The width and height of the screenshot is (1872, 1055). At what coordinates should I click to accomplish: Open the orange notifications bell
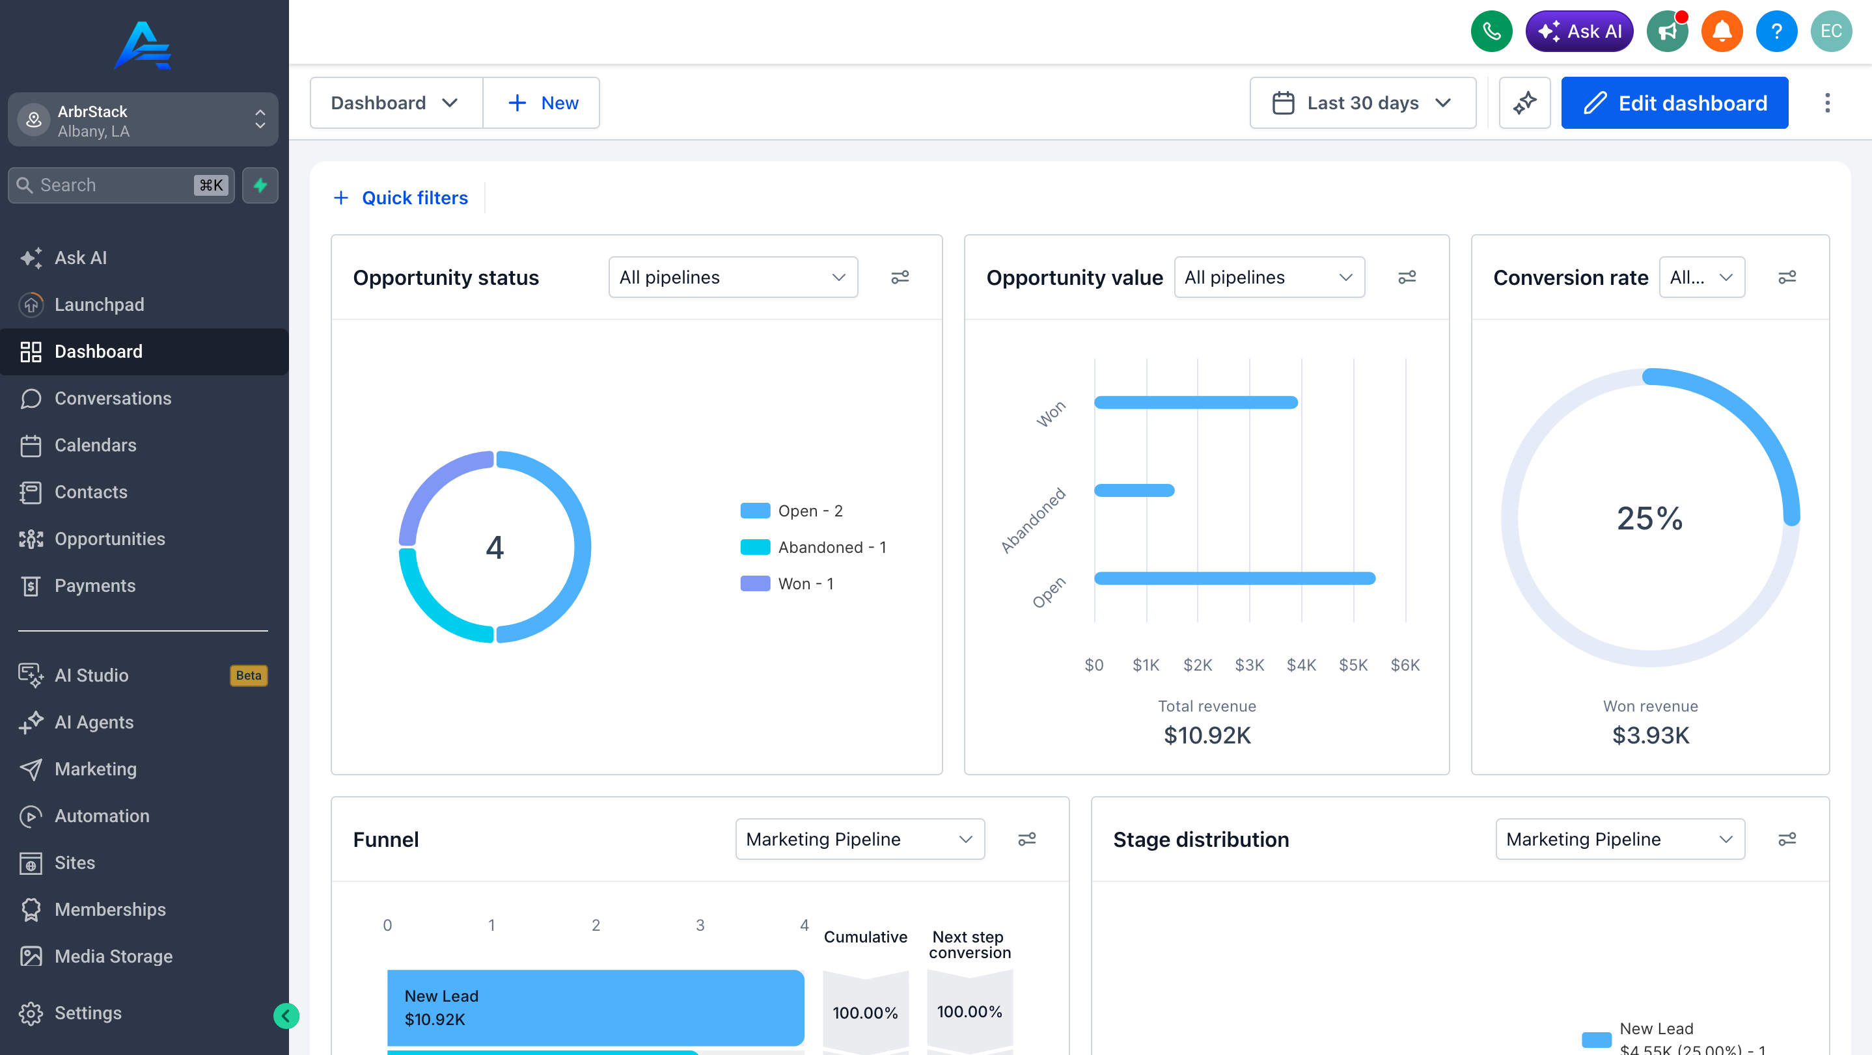1722,31
